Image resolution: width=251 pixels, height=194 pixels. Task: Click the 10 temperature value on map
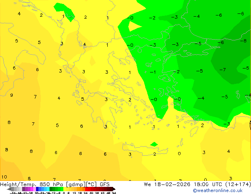tap(4, 177)
